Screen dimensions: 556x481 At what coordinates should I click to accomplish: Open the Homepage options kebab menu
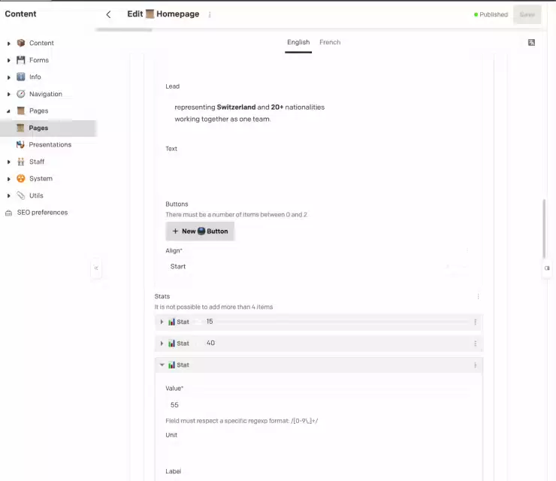click(x=210, y=14)
